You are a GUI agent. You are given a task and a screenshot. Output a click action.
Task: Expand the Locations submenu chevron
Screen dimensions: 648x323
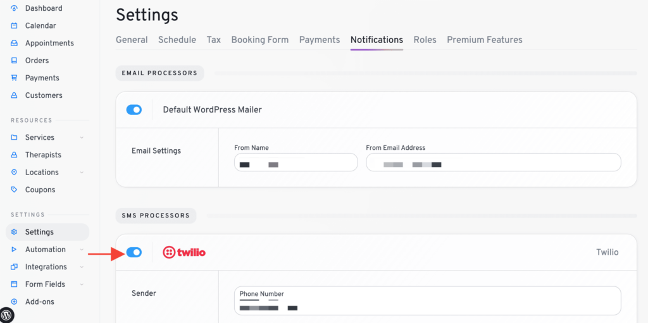[x=82, y=172]
